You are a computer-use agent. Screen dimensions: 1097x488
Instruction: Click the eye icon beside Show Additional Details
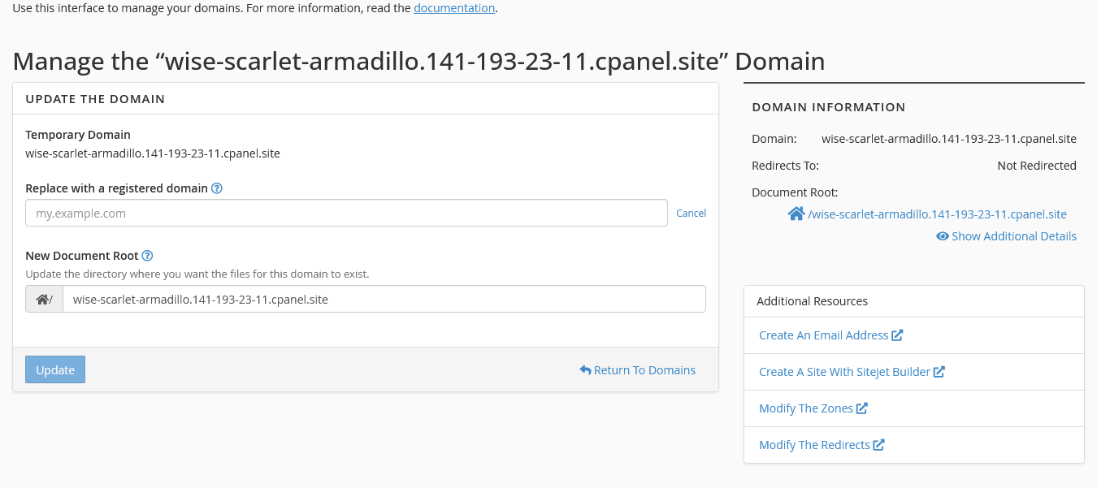pyautogui.click(x=943, y=236)
